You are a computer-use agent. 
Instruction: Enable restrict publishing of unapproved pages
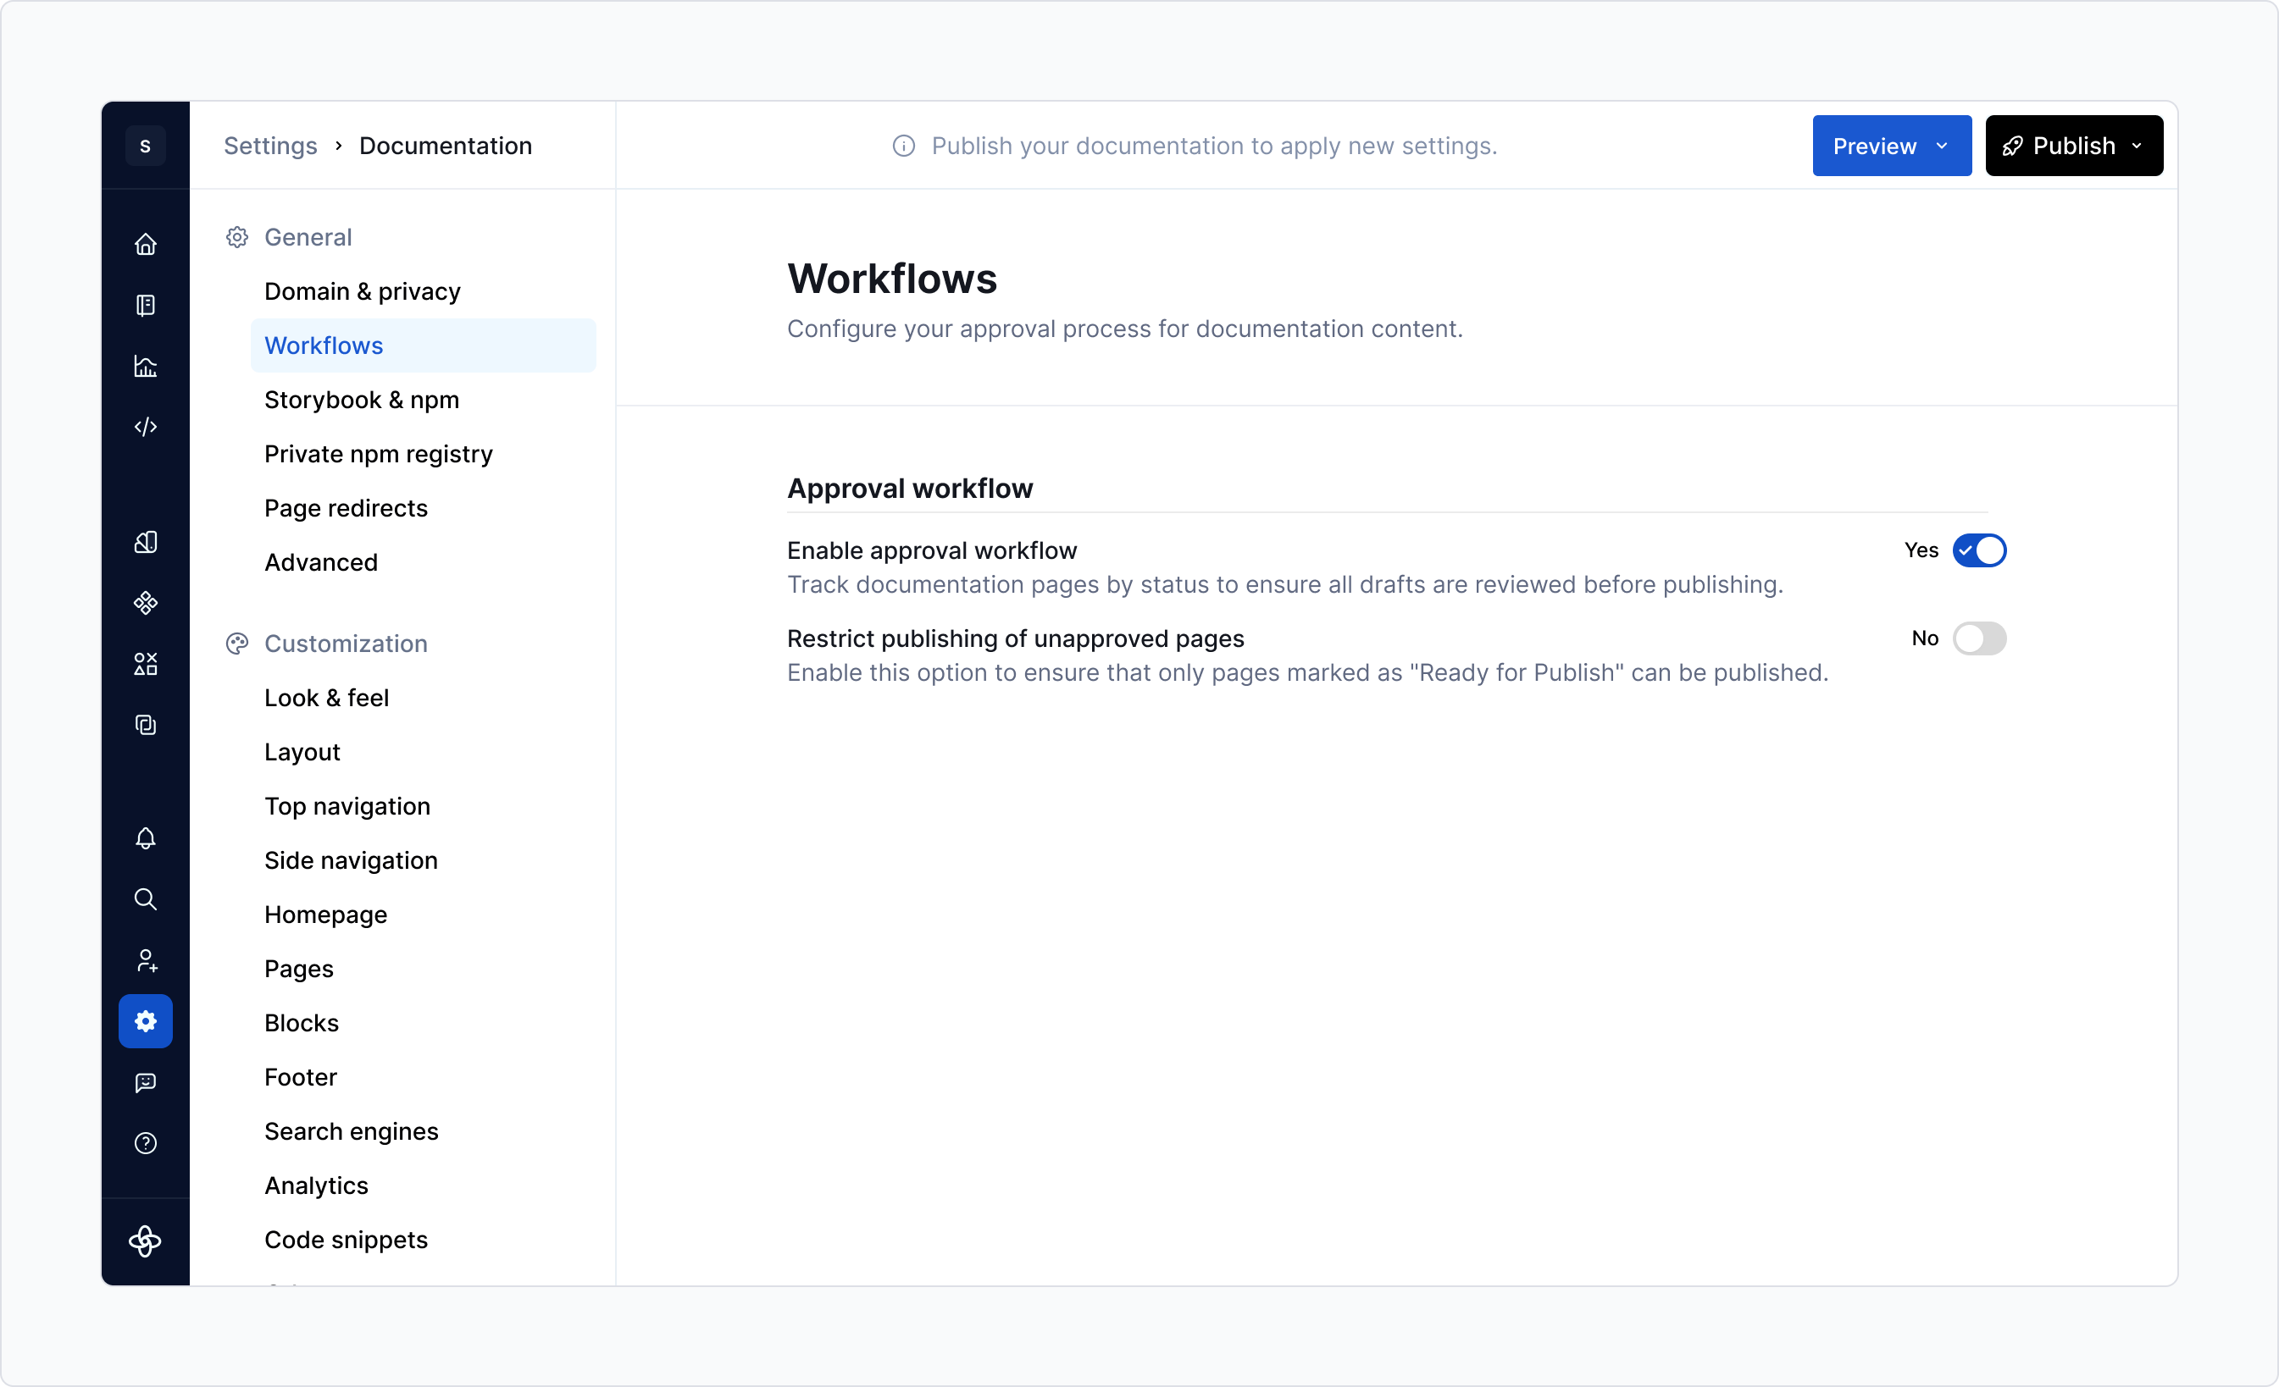[1978, 638]
